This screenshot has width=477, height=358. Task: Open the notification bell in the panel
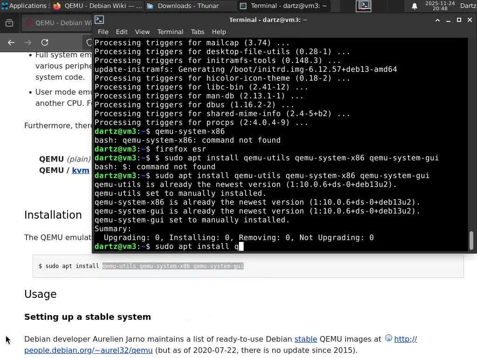[414, 6]
